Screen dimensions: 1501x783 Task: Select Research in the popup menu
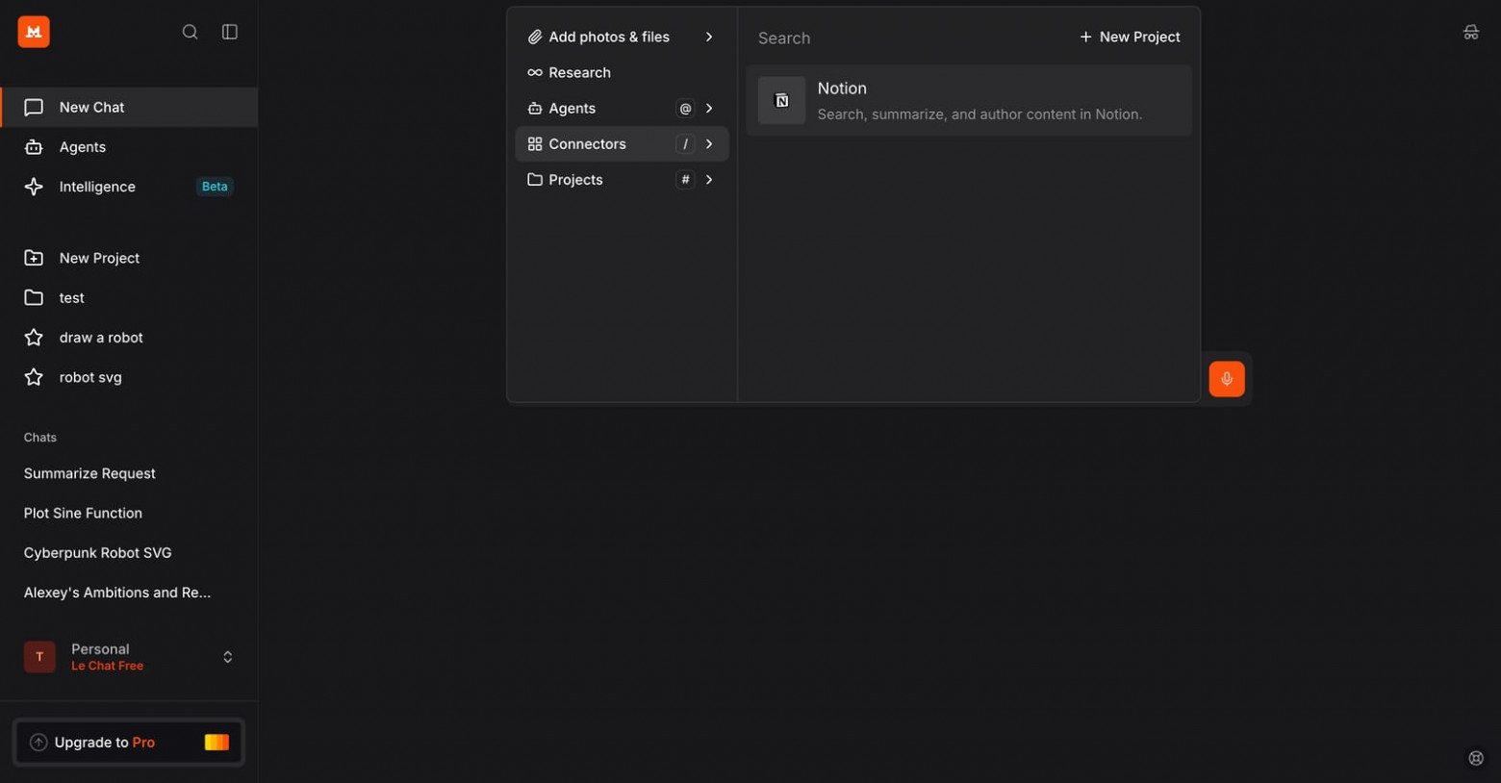pyautogui.click(x=579, y=72)
